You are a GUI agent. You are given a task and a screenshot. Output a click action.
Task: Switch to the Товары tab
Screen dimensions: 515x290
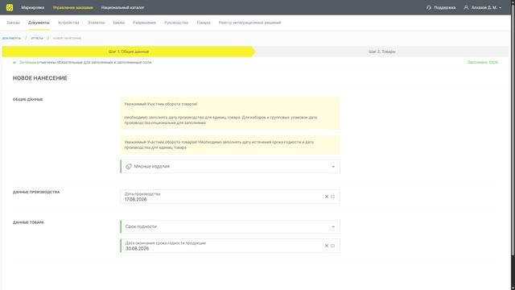pos(204,23)
